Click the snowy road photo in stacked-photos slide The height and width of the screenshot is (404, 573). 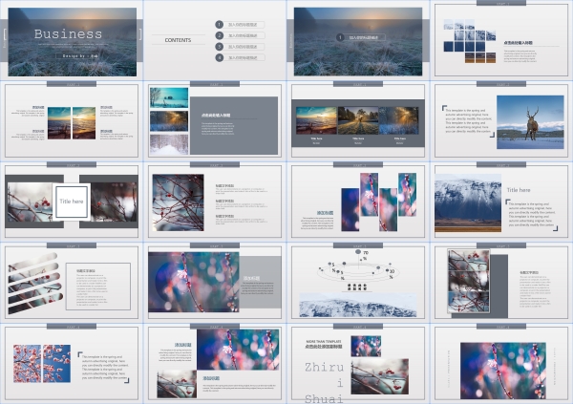(168, 144)
